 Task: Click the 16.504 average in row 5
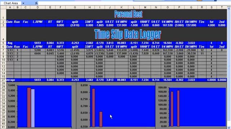click(167, 43)
